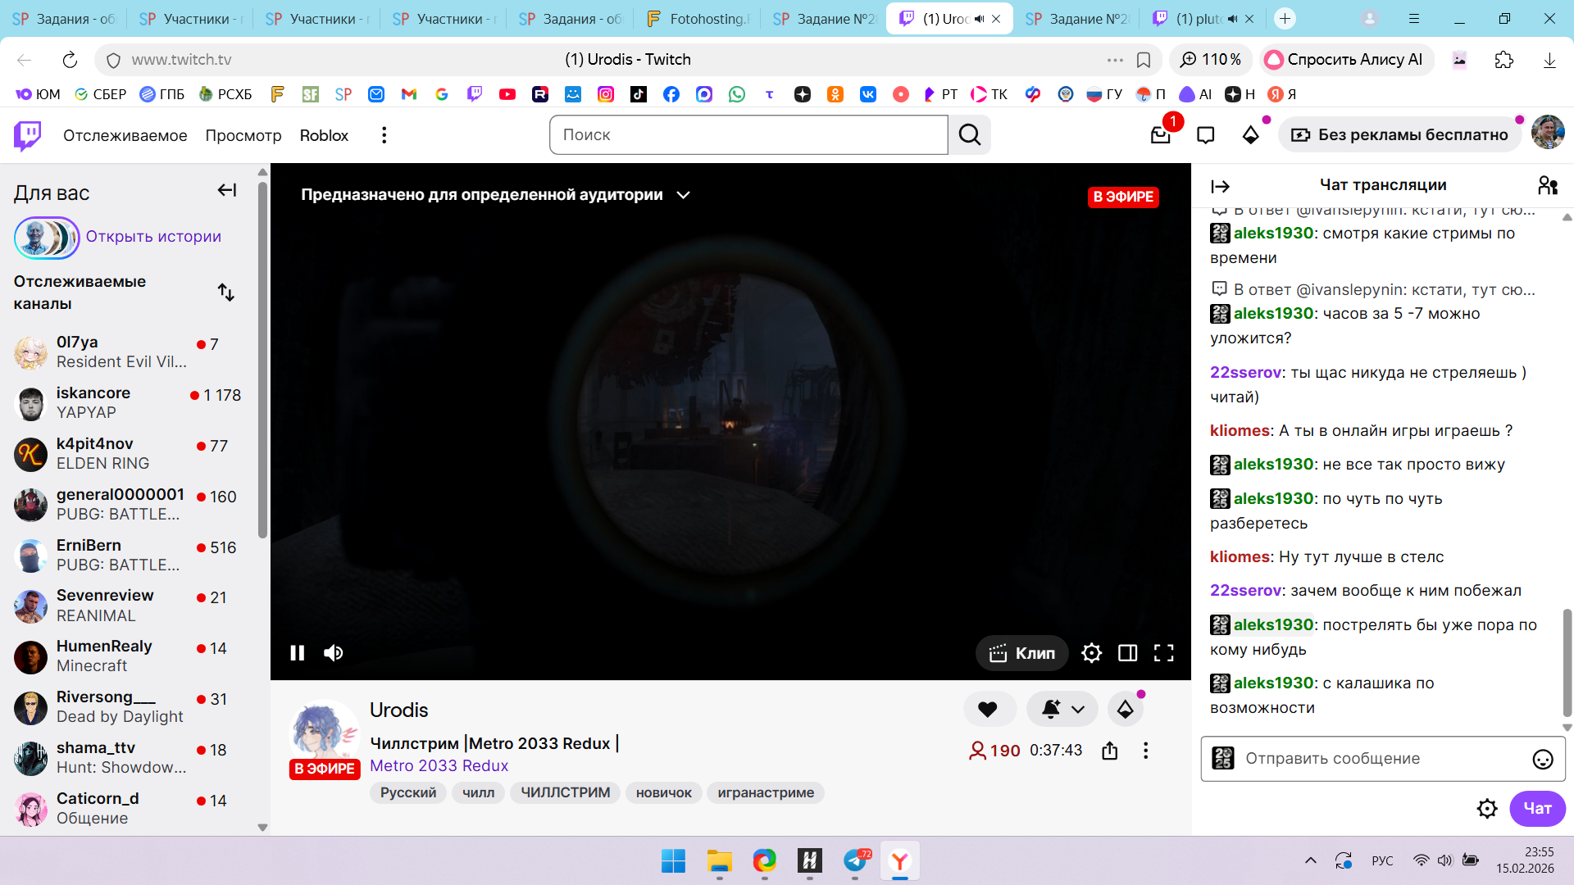Open the chat community users list

[1547, 185]
